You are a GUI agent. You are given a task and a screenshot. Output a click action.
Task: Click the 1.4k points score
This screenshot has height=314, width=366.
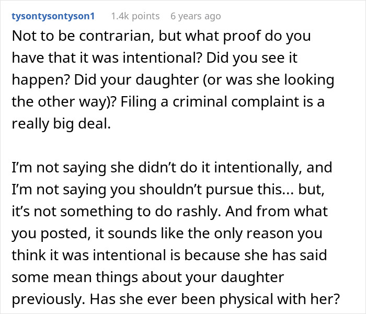tap(135, 16)
